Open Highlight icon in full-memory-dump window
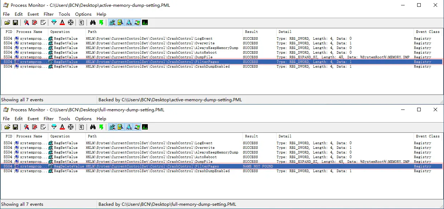Screen dimensions: 444x209 coord(62,127)
